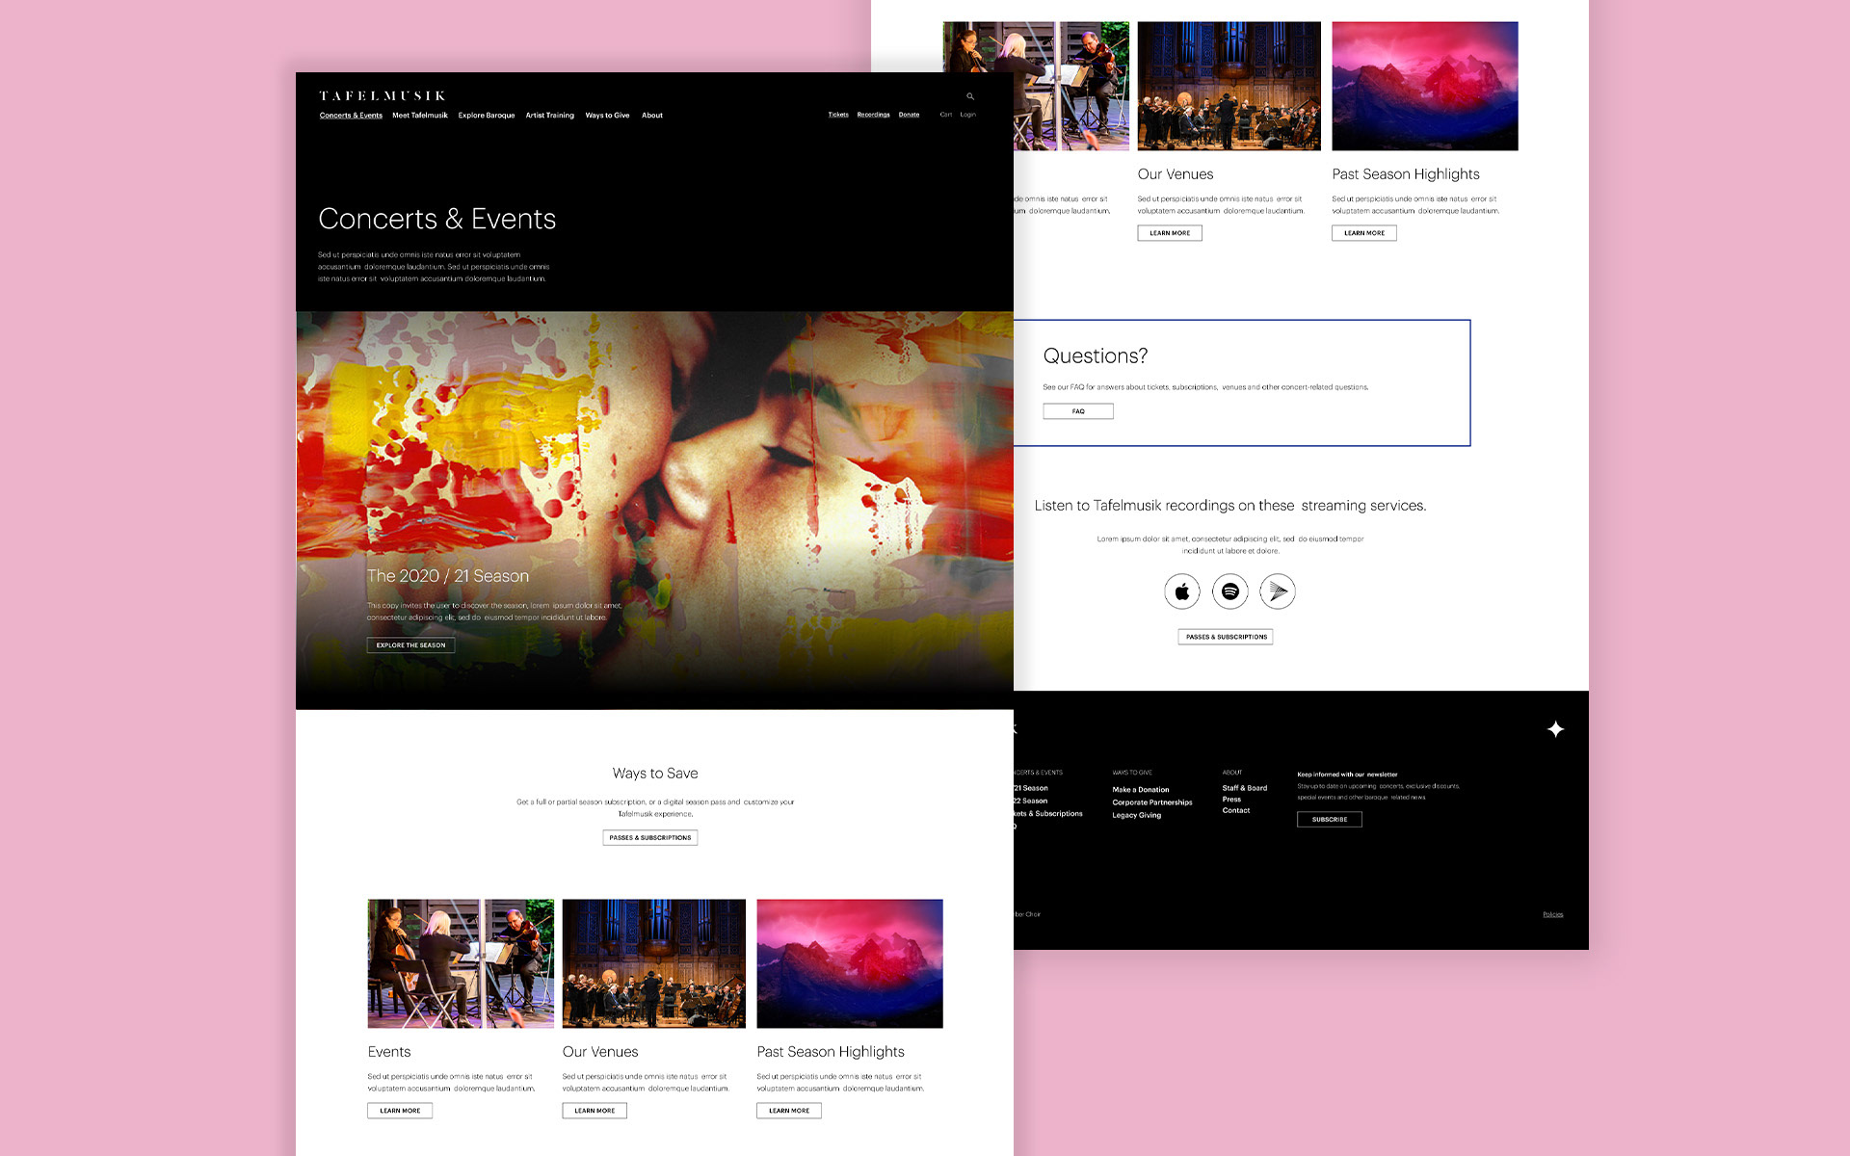
Task: Click the About footer heading
Action: click(1232, 773)
